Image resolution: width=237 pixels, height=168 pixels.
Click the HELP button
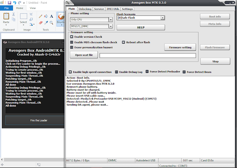coord(141,27)
